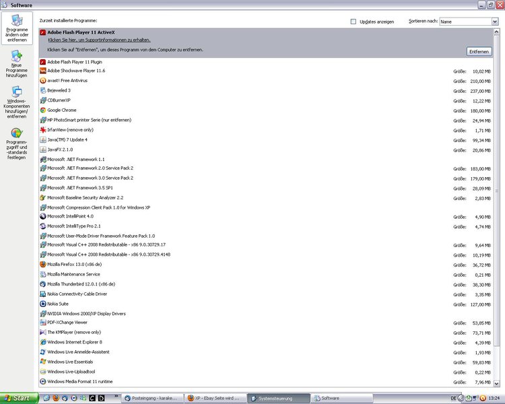Click the Start button

(x=20, y=398)
